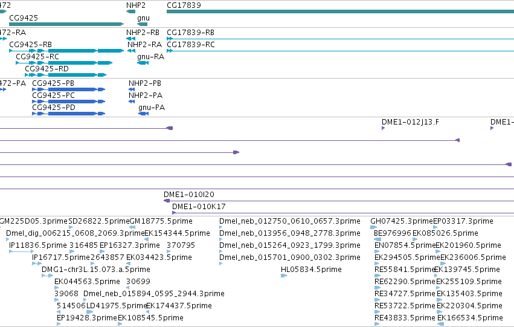Click the RE55841.5prime EST label
The height and width of the screenshot is (327, 514).
point(405,270)
